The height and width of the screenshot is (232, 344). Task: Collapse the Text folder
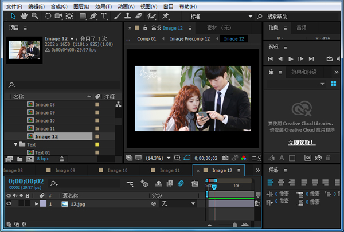15,144
